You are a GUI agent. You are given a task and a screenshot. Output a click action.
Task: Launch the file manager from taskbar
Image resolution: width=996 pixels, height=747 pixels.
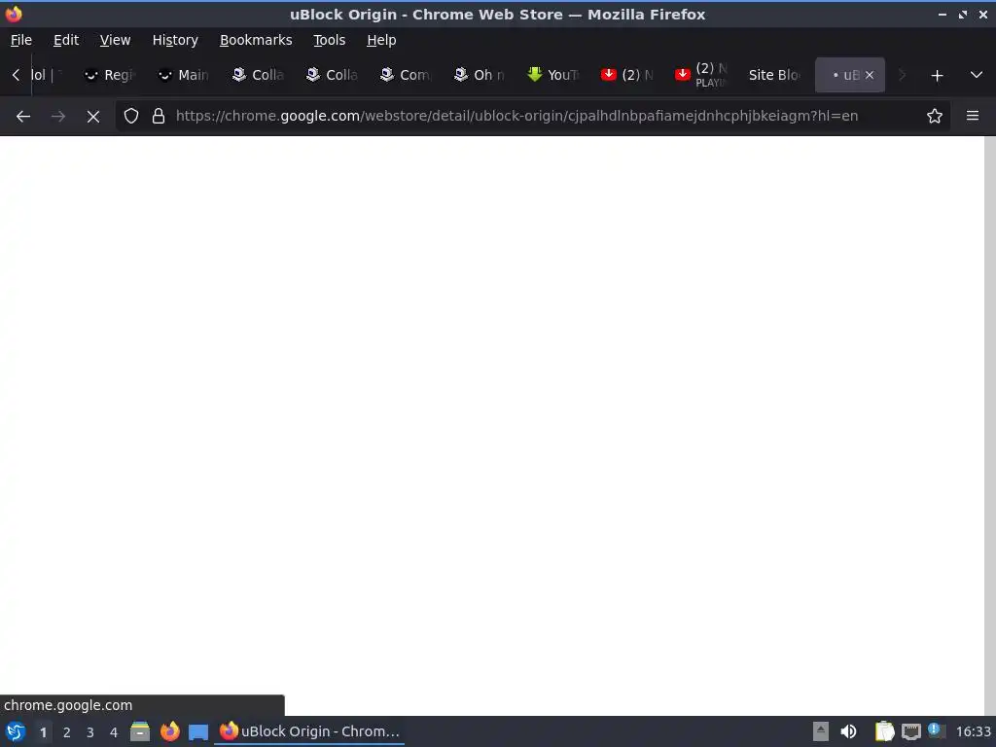tap(140, 731)
